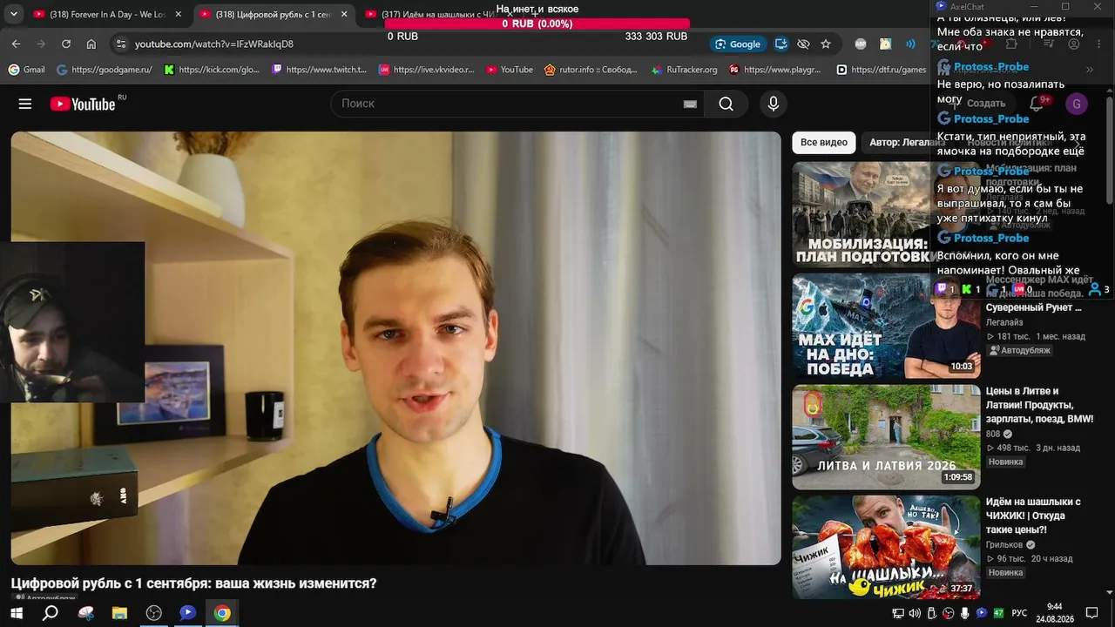Open video titled Цены в Литве и Латвии
The image size is (1115, 627).
[1039, 405]
